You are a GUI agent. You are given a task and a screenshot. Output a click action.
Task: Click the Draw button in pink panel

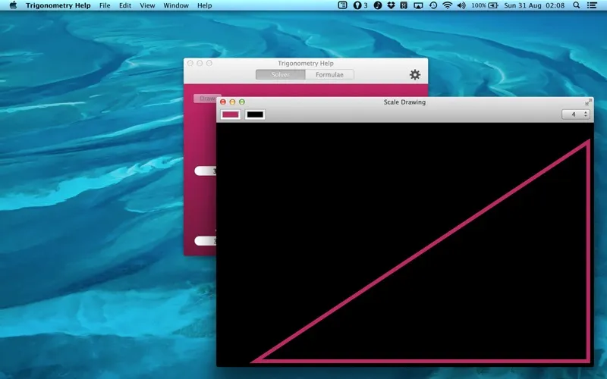(206, 98)
